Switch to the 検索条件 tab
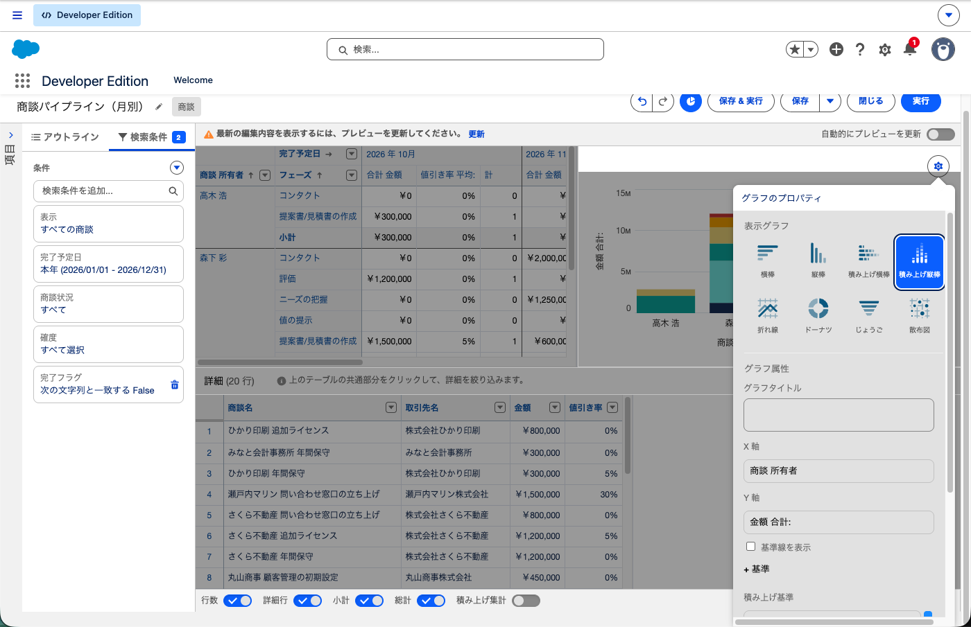Viewport: 971px width, 627px height. 152,137
